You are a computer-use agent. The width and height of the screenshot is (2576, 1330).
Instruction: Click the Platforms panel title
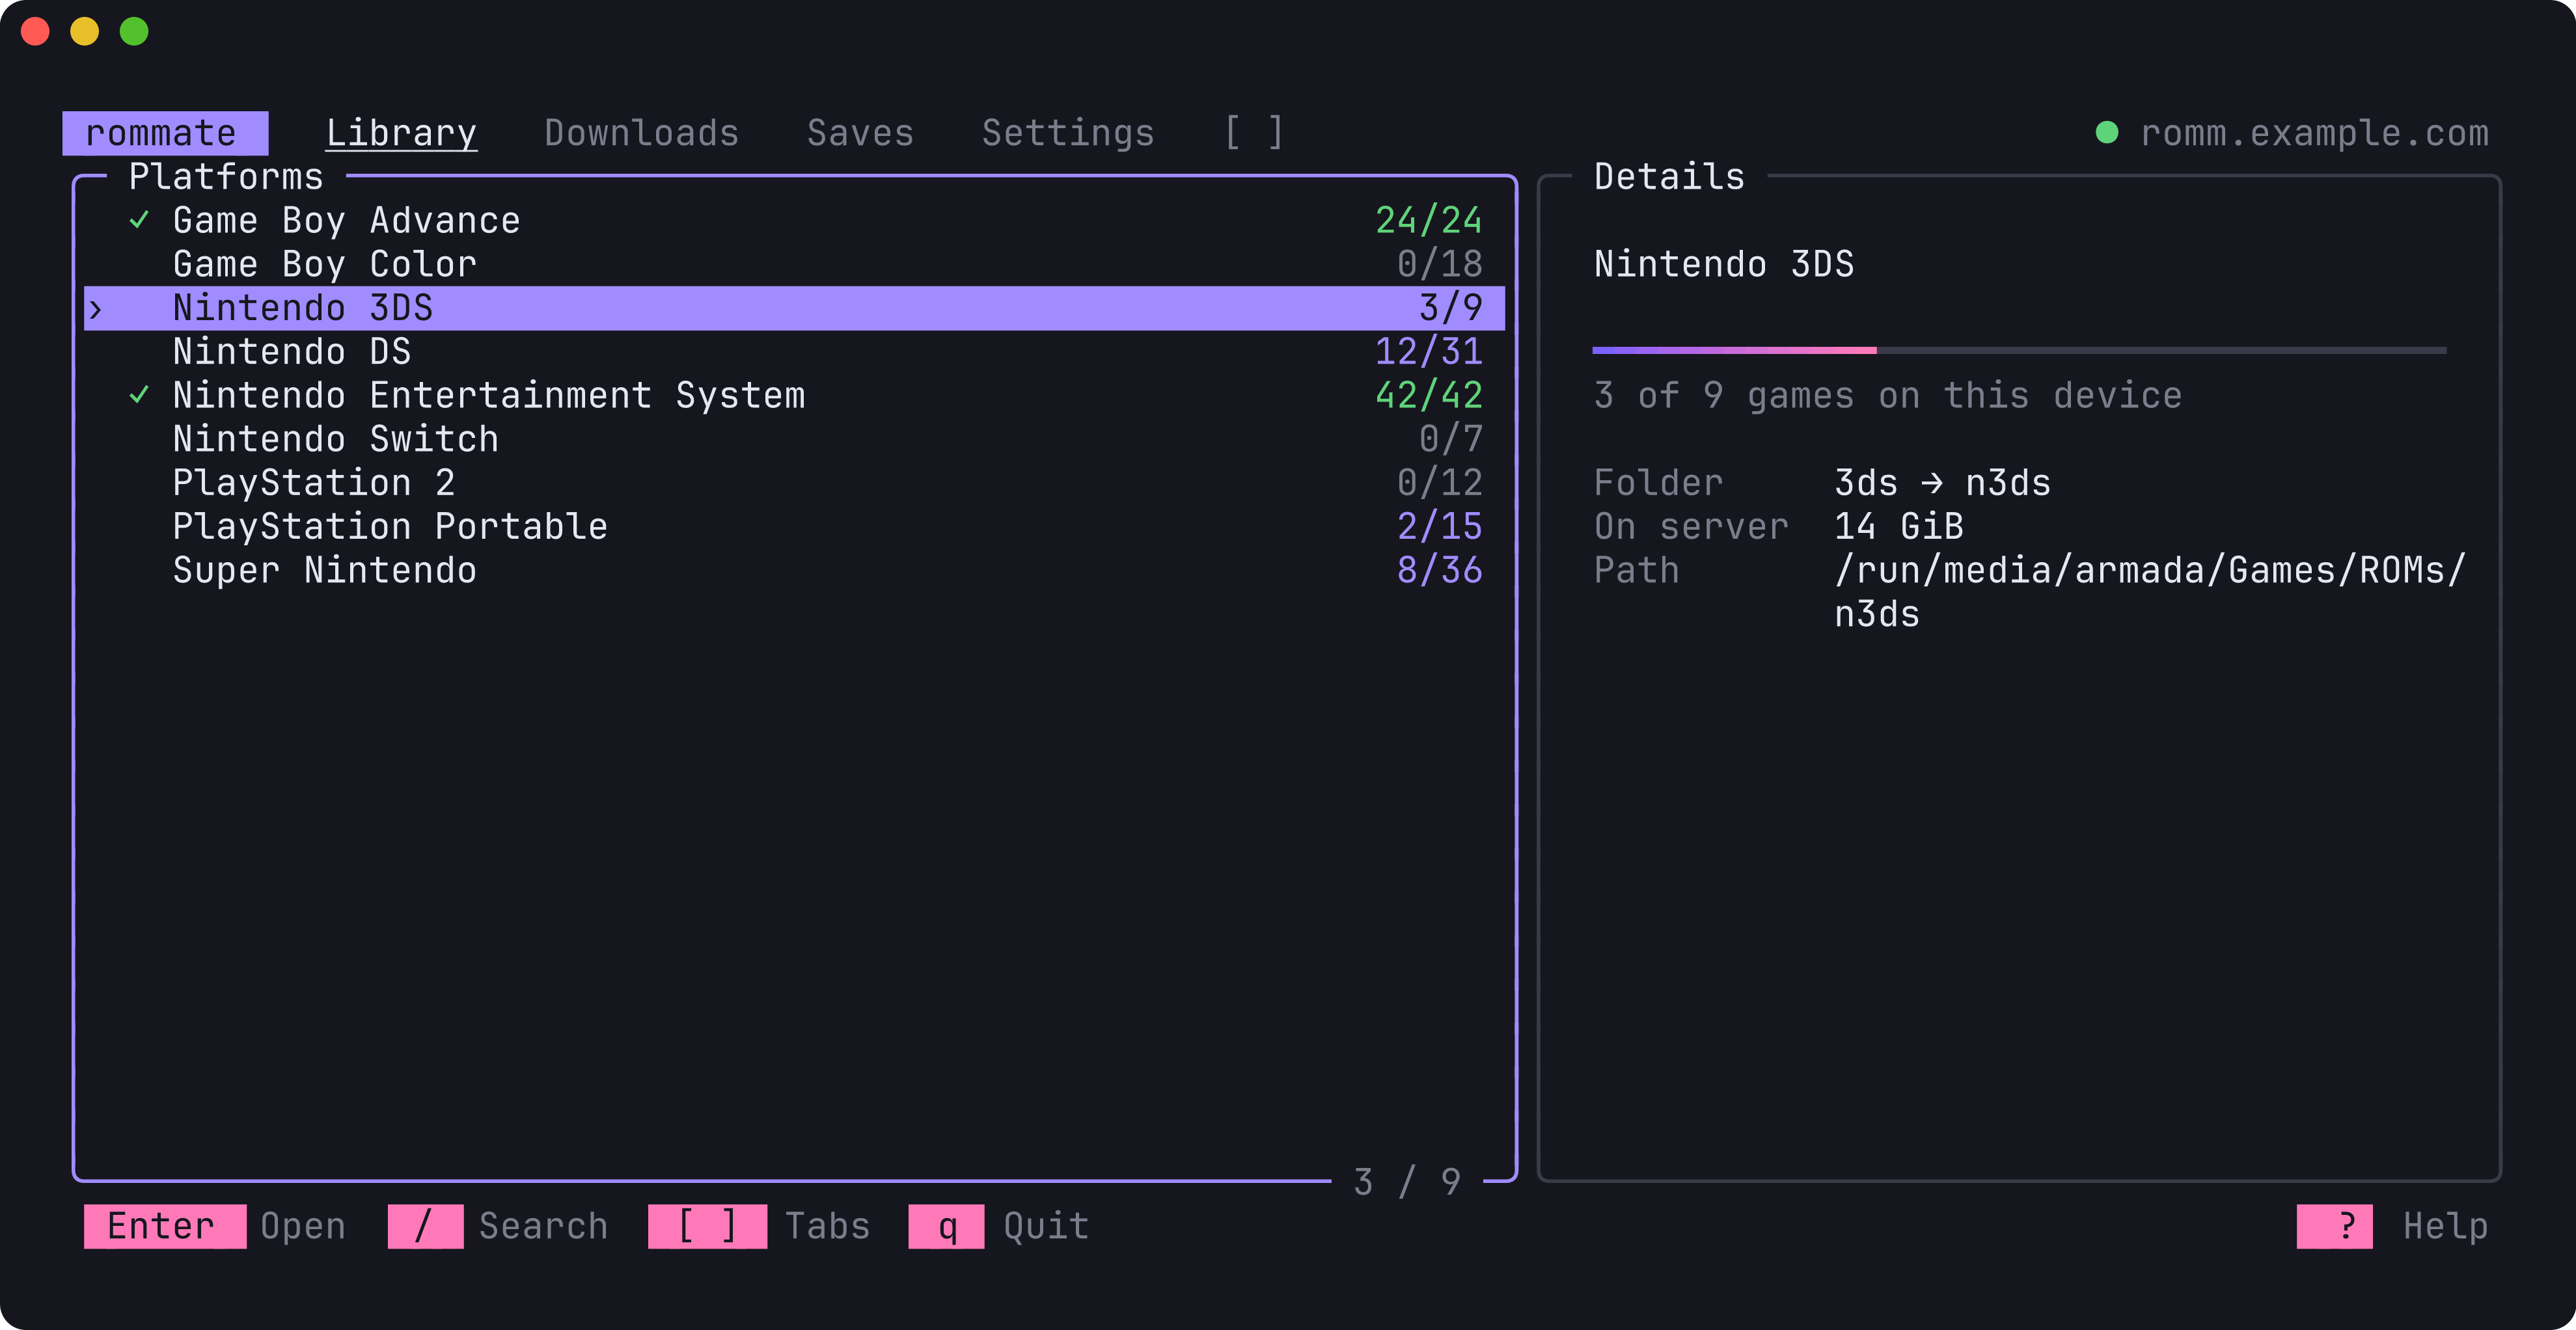click(x=226, y=177)
